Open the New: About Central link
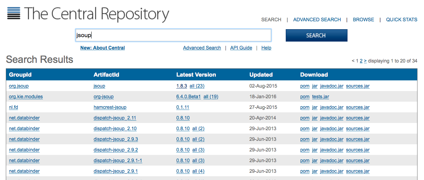 coord(103,48)
